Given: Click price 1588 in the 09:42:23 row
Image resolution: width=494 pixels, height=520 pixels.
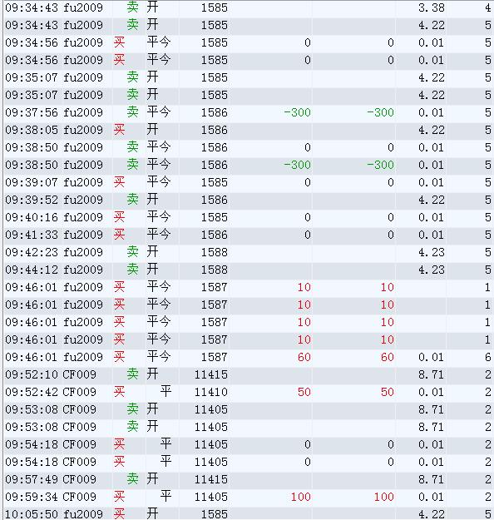Looking at the screenshot, I should (215, 252).
